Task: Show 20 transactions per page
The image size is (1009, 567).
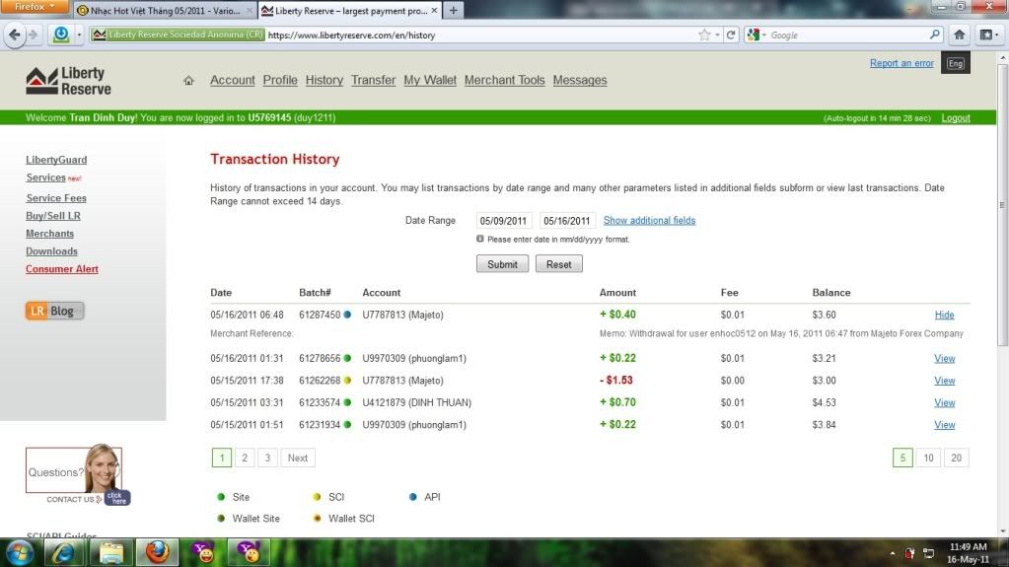Action: 955,458
